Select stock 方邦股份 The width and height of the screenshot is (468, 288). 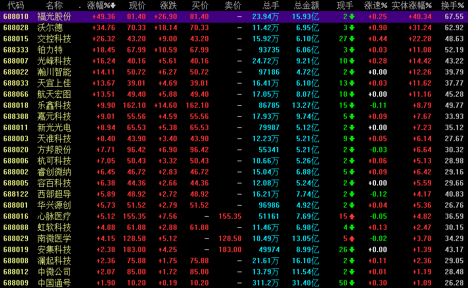[54, 150]
